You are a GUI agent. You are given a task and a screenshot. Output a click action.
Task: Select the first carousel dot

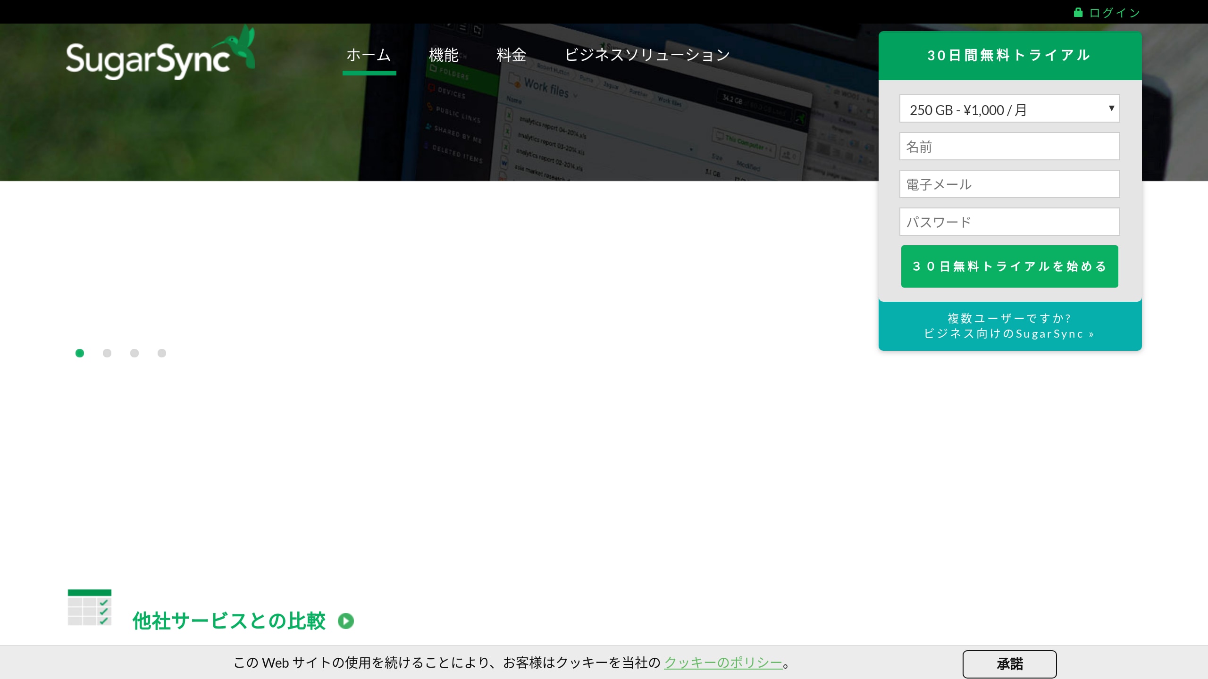[80, 353]
